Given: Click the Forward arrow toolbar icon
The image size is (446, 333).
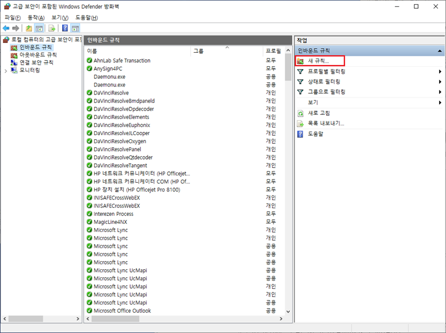Looking at the screenshot, I should click(16, 28).
